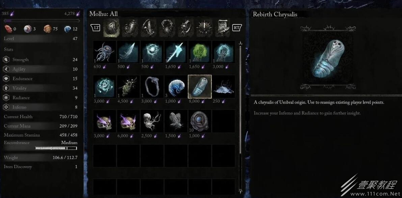This screenshot has width=402, height=198.
Task: Click the LT previous category button
Action: 95,27
